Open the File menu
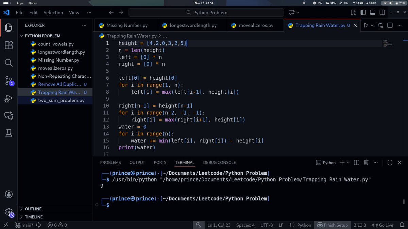Viewport: 408px width, 229px height. click(x=20, y=13)
